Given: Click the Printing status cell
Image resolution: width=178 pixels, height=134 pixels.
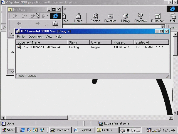Looking at the screenshot, I should coord(74,47).
